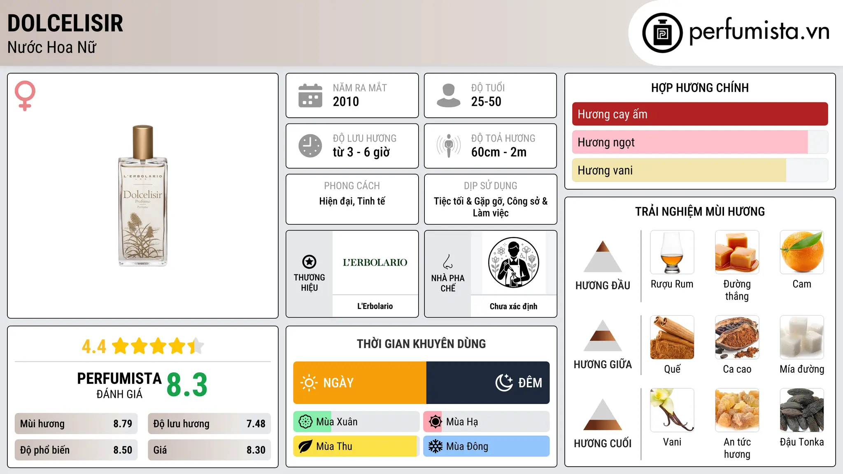Click the perfumista.vn site name
The image size is (843, 474).
759,31
